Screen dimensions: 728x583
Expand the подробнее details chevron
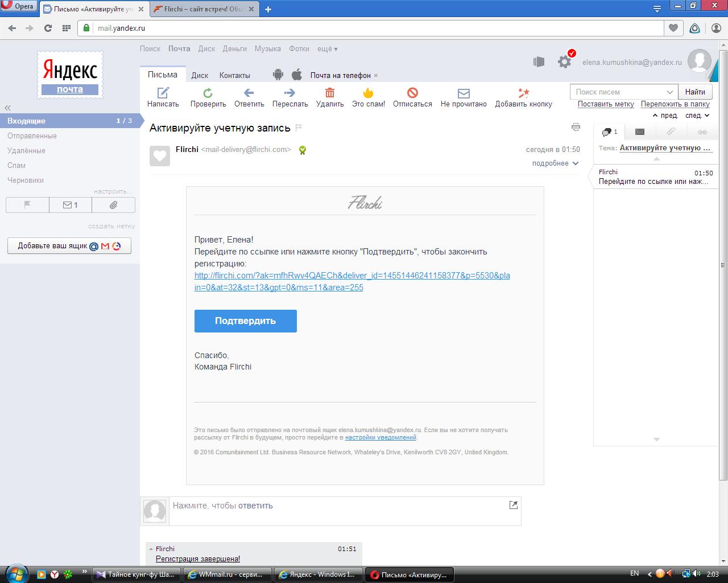click(x=576, y=163)
